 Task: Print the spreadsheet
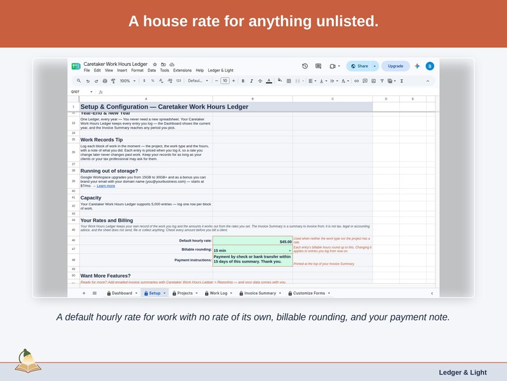click(x=105, y=81)
